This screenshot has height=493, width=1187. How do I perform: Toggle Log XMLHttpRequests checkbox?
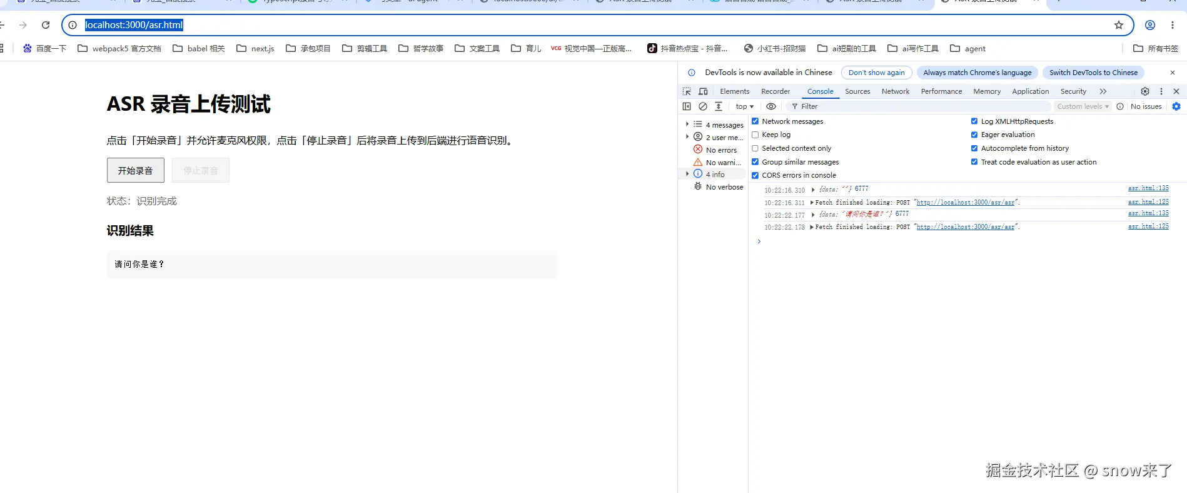tap(974, 121)
